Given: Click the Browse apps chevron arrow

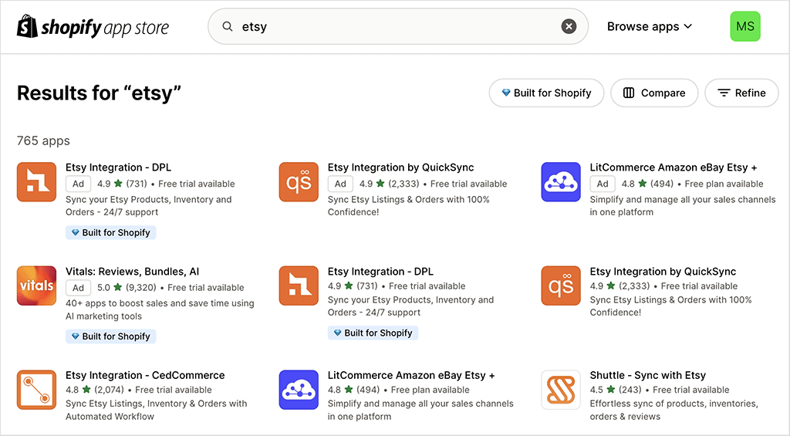Looking at the screenshot, I should (x=688, y=26).
